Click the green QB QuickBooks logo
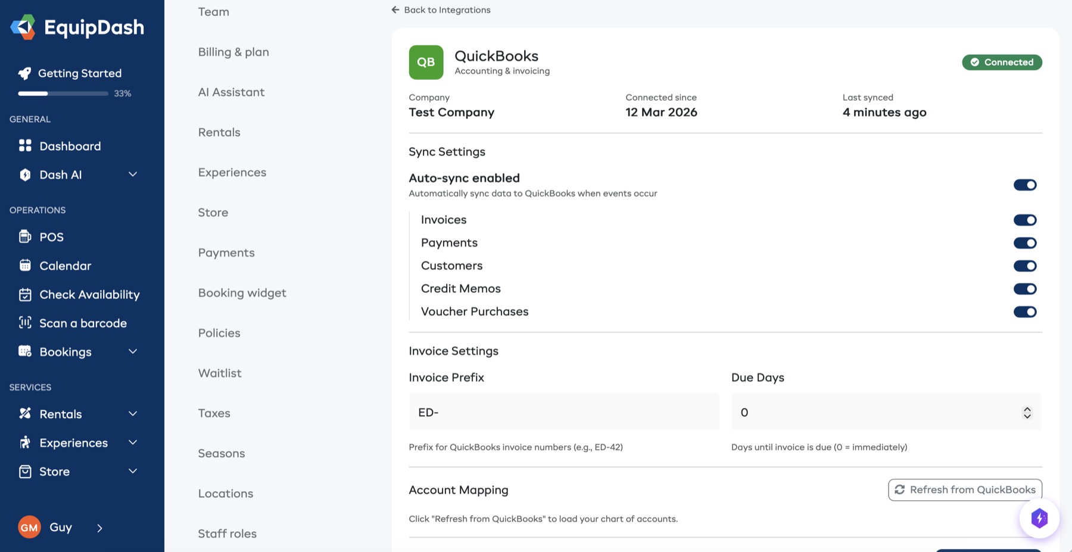1072x552 pixels. tap(426, 62)
